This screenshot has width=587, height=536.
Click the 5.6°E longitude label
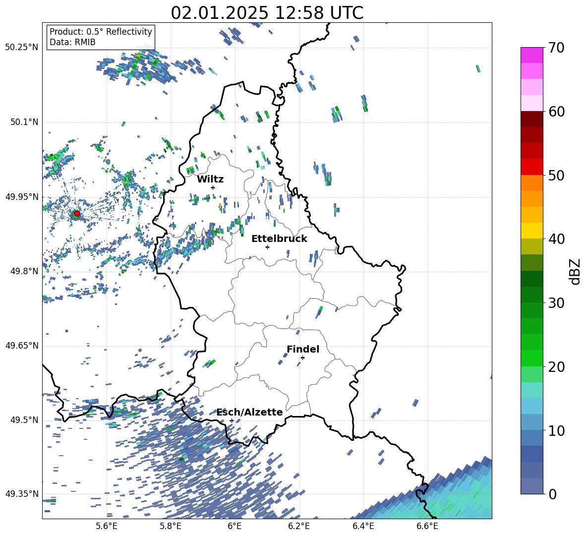click(106, 527)
